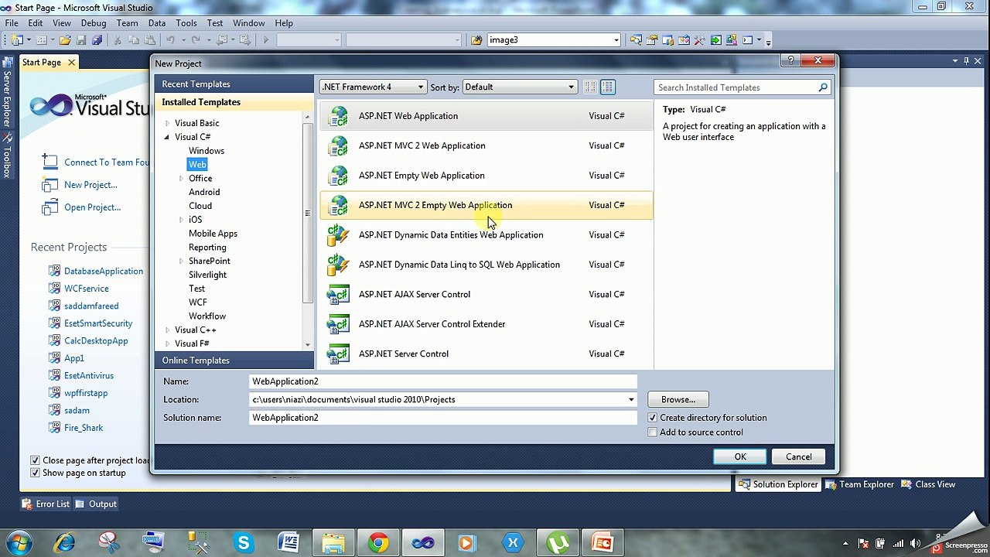Click in the Solution name field
The image size is (990, 557).
tap(443, 418)
